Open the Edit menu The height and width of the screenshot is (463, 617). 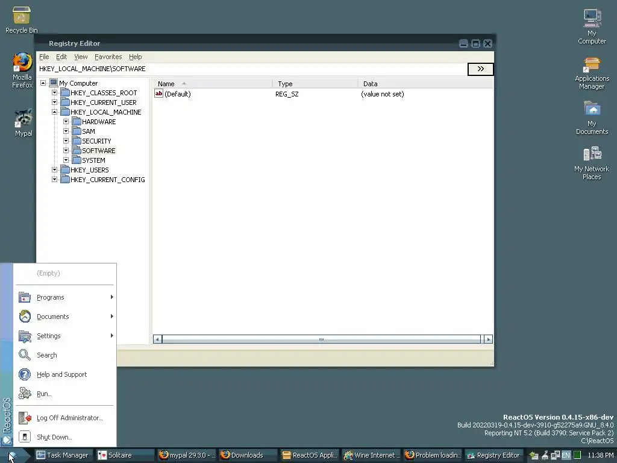point(61,57)
